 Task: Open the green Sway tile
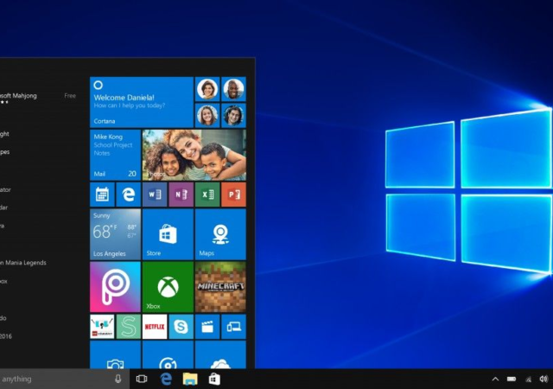coord(129,327)
